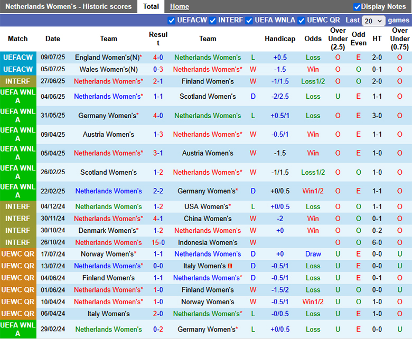Image resolution: width=412 pixels, height=339 pixels.
Task: Open England Women's(N) team link
Action: 108,58
